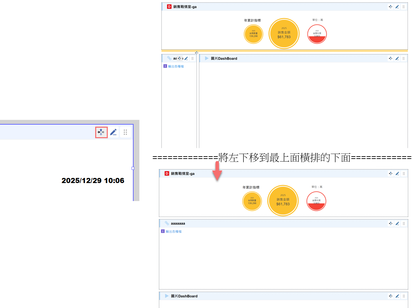Viewport: 412px width, 308px height.
Task: Click the large grip dots handle in enlarged header
Action: point(125,132)
